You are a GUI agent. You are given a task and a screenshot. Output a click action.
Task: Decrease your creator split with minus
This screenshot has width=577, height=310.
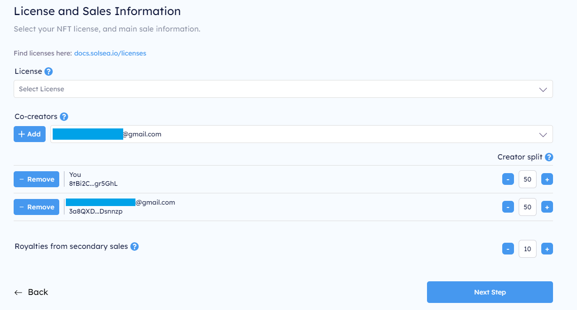[x=508, y=179]
